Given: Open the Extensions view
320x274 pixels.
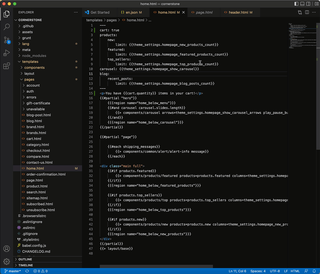Looking at the screenshot, I should [x=7, y=66].
